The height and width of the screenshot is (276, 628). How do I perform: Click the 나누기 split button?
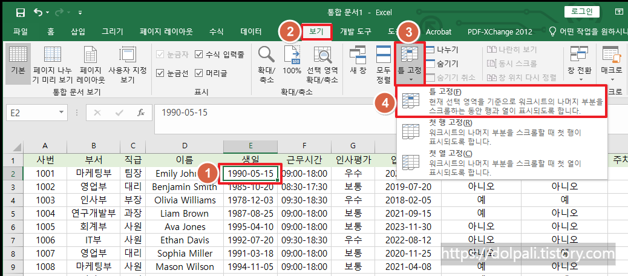pyautogui.click(x=442, y=50)
